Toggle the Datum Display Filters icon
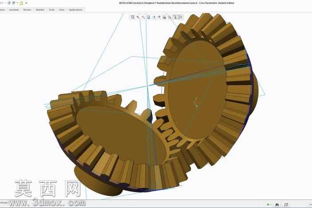This screenshot has height=208, width=312. (169, 17)
